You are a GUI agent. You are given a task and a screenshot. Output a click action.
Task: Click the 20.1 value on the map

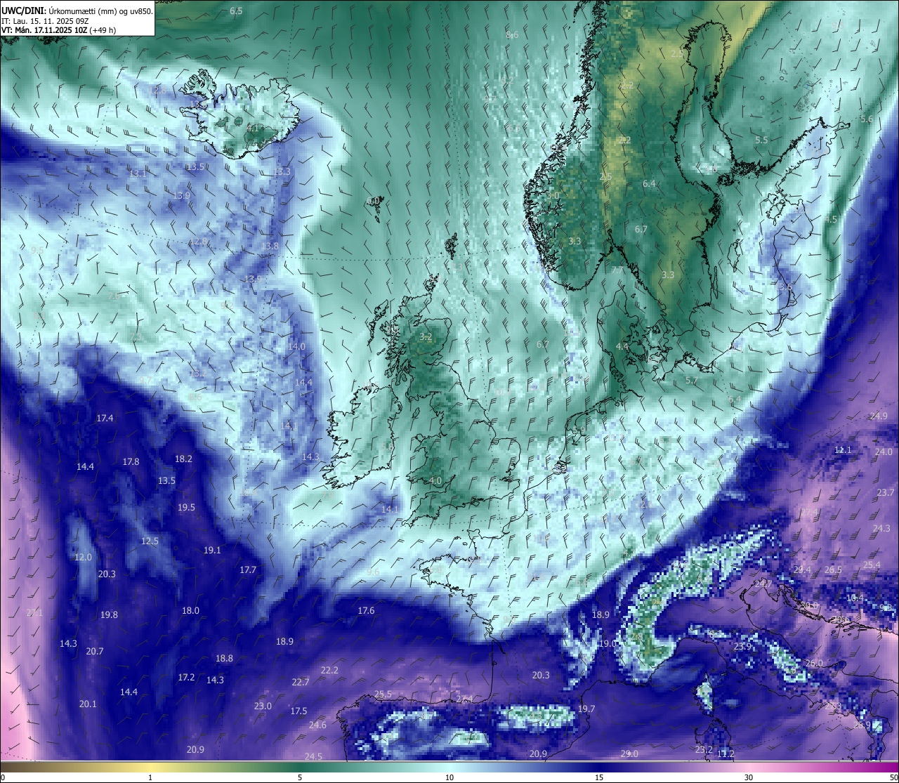point(88,704)
